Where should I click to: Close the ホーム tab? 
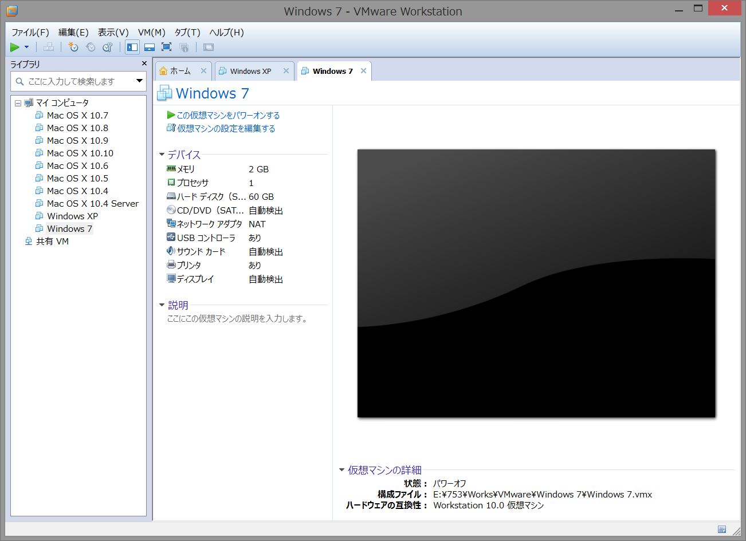click(x=203, y=71)
